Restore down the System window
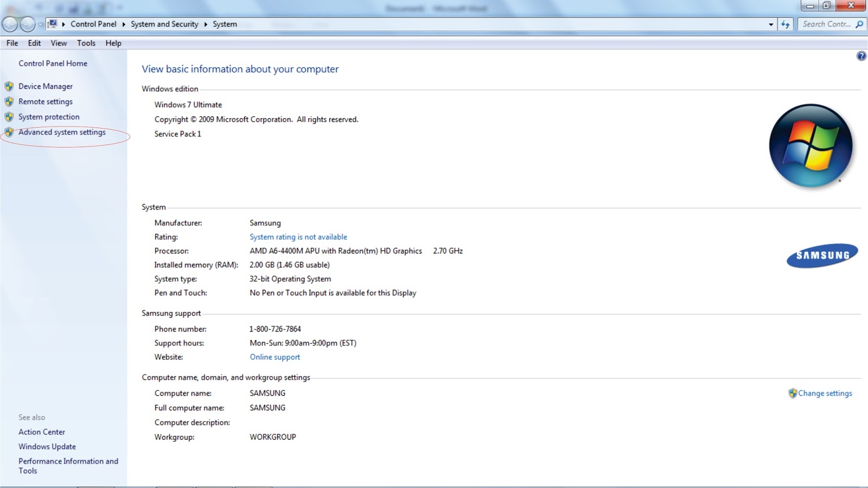Viewport: 868px width, 488px height. coord(826,5)
